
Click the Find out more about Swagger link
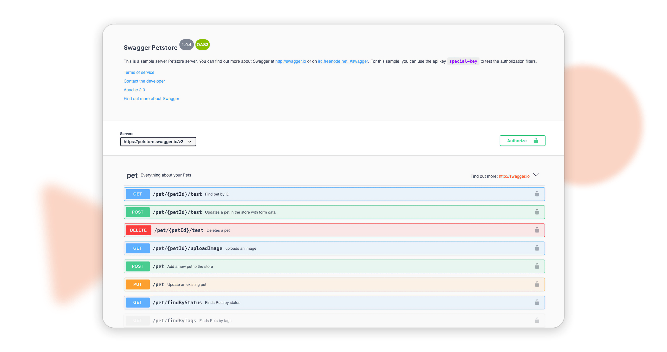pyautogui.click(x=151, y=98)
